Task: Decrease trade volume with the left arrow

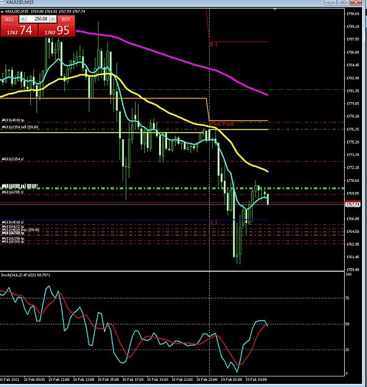Action: pos(23,19)
